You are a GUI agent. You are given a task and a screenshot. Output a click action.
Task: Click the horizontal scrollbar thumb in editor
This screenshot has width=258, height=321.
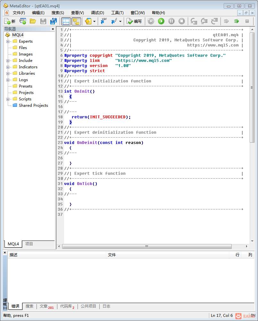(x=147, y=246)
